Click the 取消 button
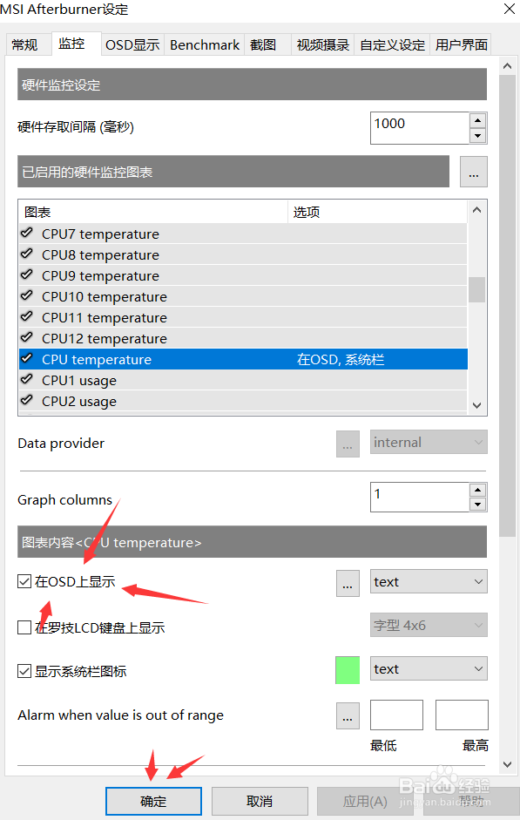 [x=260, y=801]
